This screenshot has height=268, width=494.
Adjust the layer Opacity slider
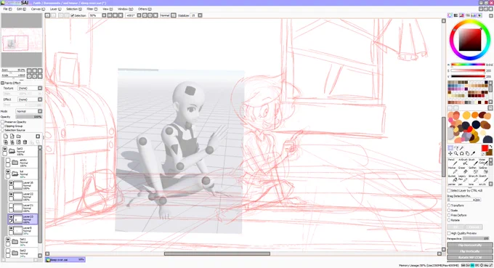28,117
